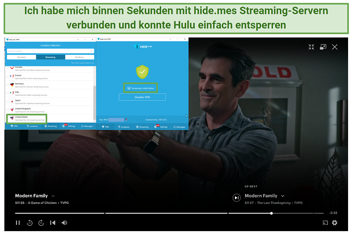Open VPN tab in Location Selection window
The height and width of the screenshot is (235, 352).
click(x=14, y=126)
